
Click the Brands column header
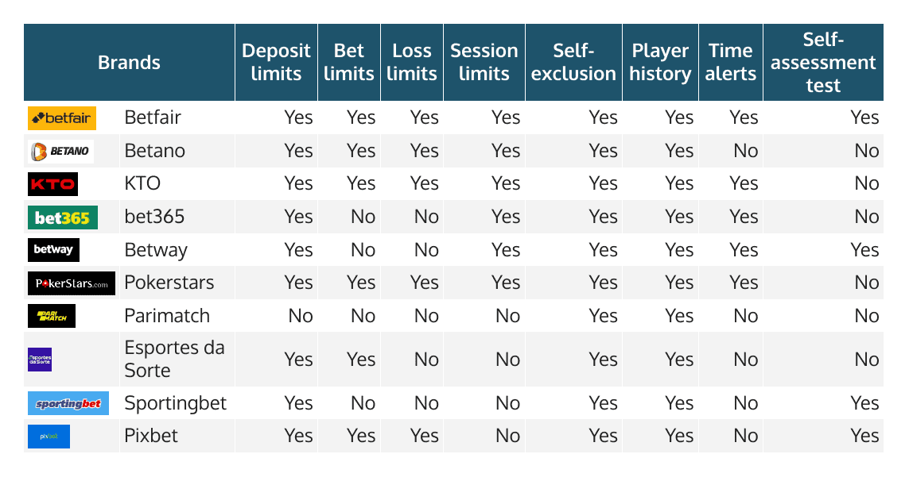click(130, 63)
